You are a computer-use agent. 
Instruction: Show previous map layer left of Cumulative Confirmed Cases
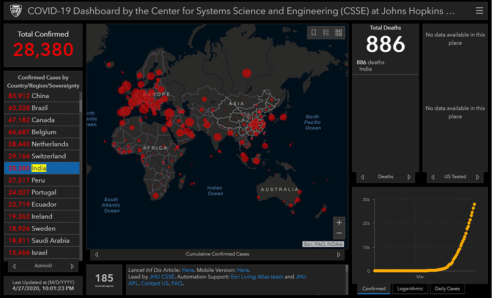coord(97,255)
